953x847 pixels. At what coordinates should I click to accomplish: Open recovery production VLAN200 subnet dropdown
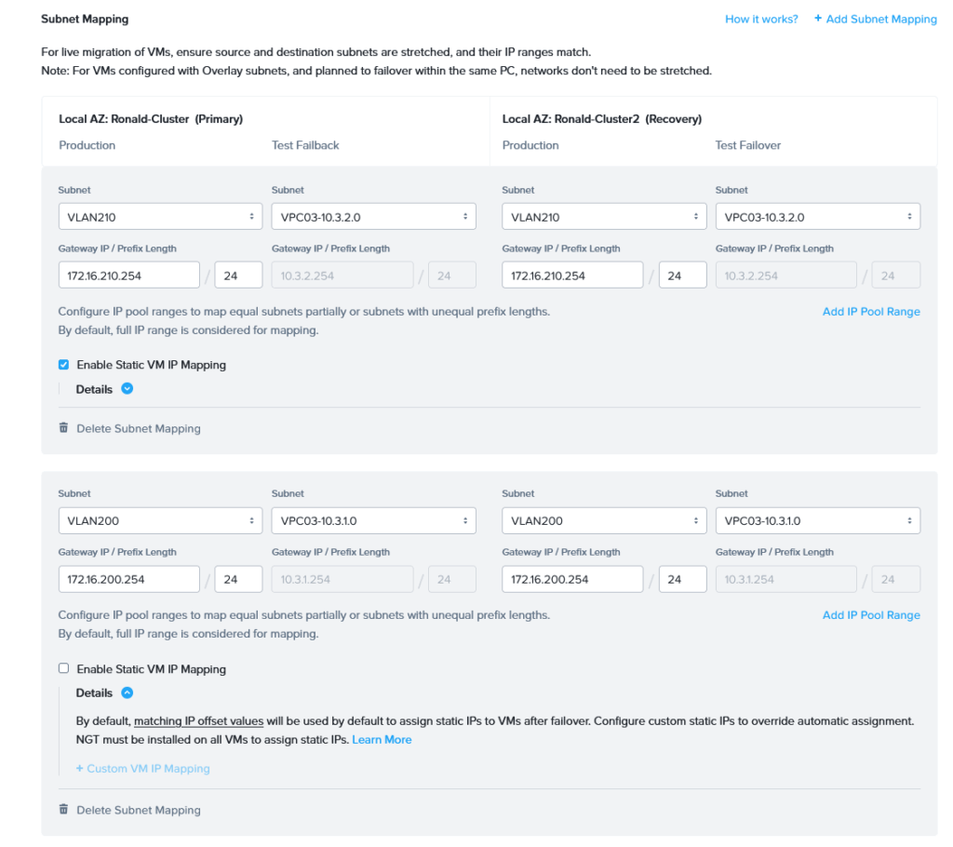604,520
